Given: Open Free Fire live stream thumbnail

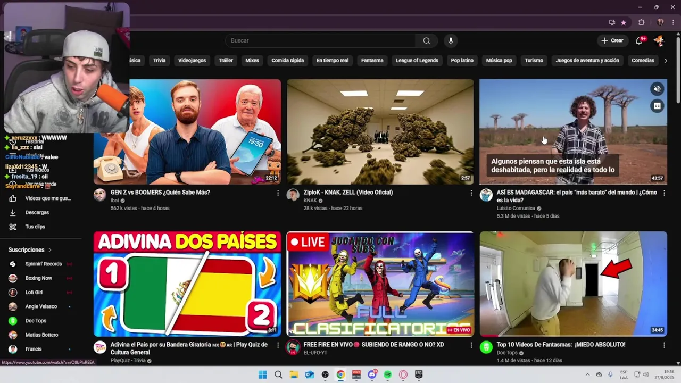Looking at the screenshot, I should (380, 284).
